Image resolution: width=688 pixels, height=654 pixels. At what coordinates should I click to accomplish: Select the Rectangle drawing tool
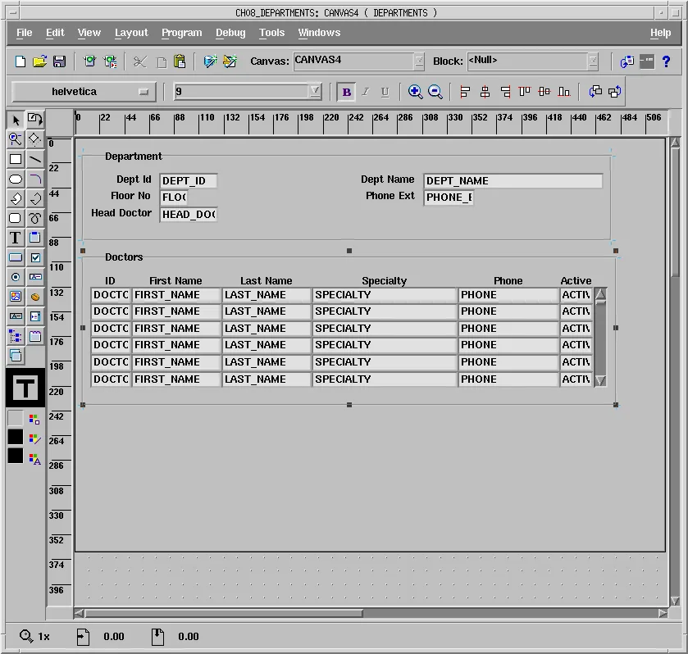[16, 159]
